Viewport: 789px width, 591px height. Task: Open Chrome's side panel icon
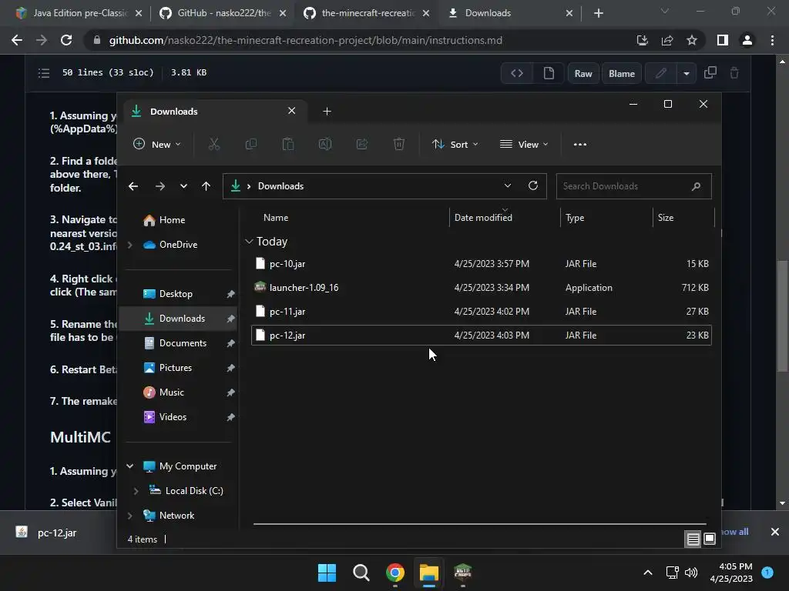(722, 40)
